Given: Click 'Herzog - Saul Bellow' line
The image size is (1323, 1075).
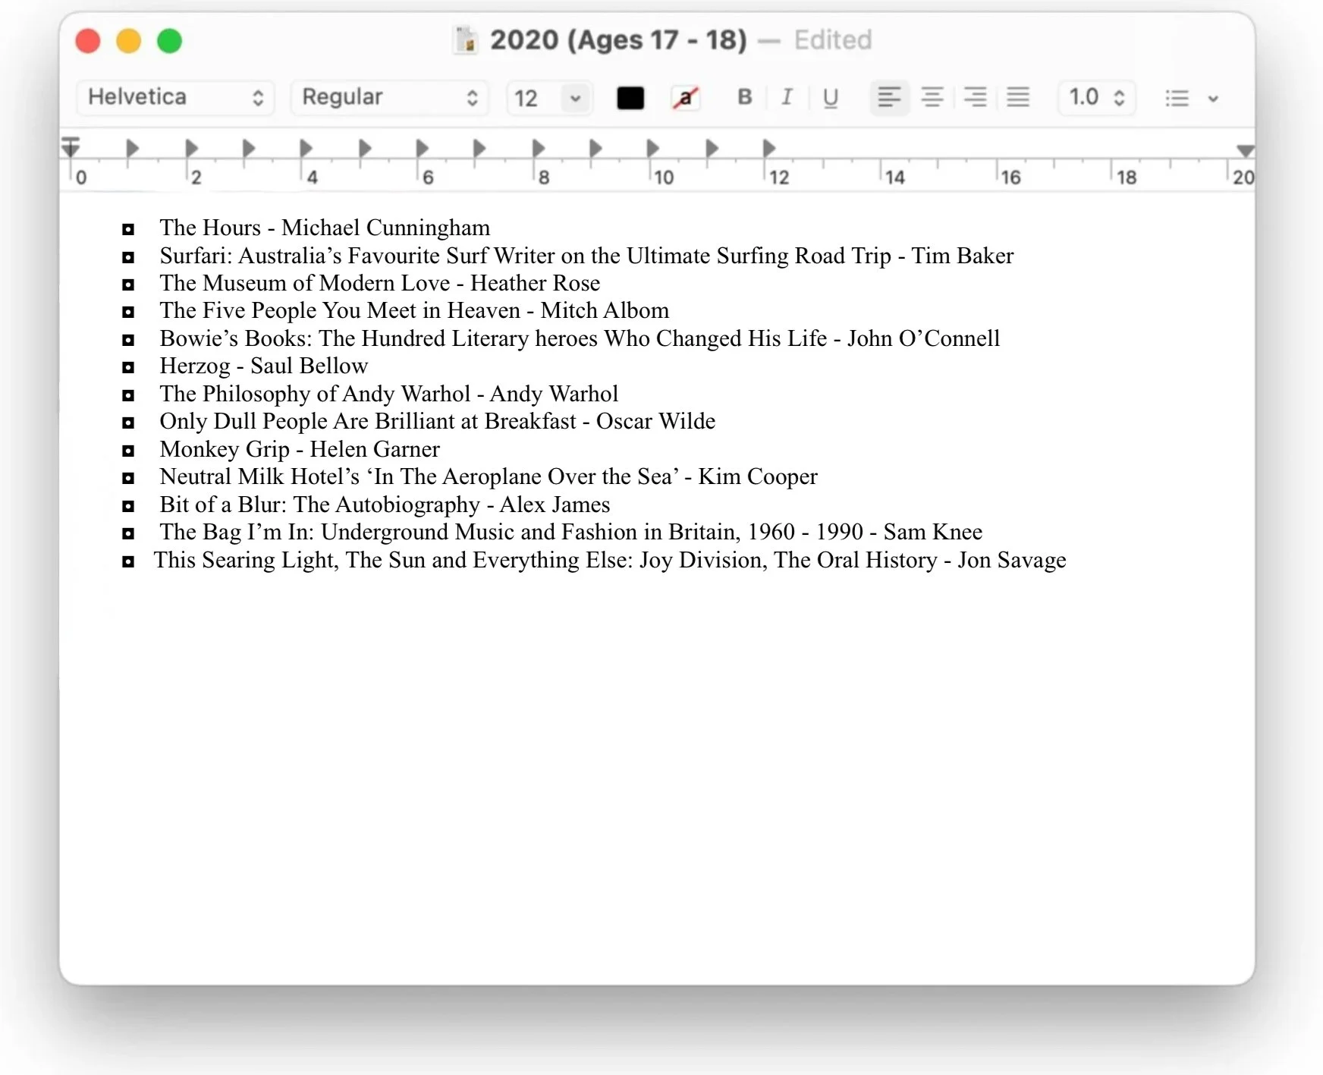Looking at the screenshot, I should (x=263, y=366).
